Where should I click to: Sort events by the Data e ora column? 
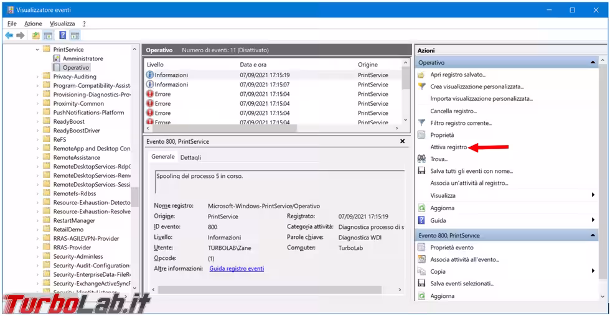253,65
